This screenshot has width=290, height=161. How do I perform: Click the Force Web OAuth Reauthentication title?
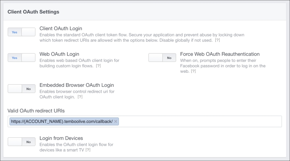[220, 54]
